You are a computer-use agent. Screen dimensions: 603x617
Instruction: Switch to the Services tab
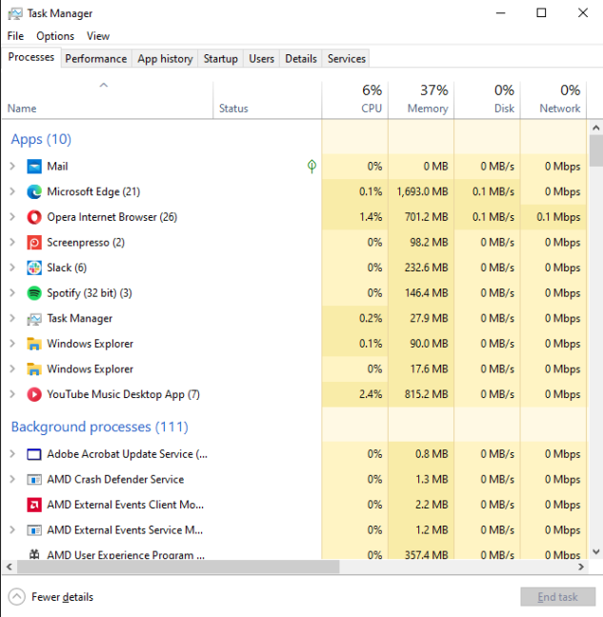tap(347, 59)
